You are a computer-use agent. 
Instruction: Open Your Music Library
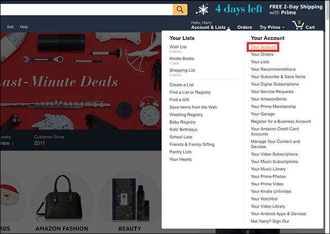268,169
